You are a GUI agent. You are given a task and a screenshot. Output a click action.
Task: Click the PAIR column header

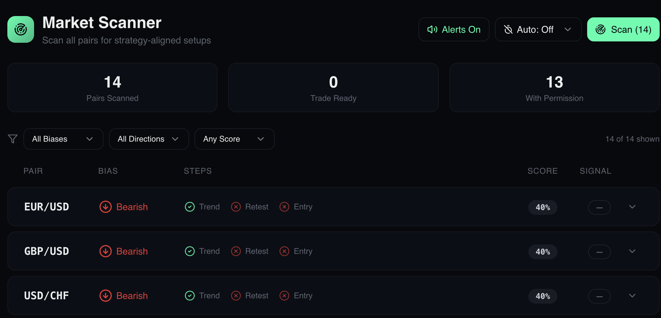(x=33, y=171)
